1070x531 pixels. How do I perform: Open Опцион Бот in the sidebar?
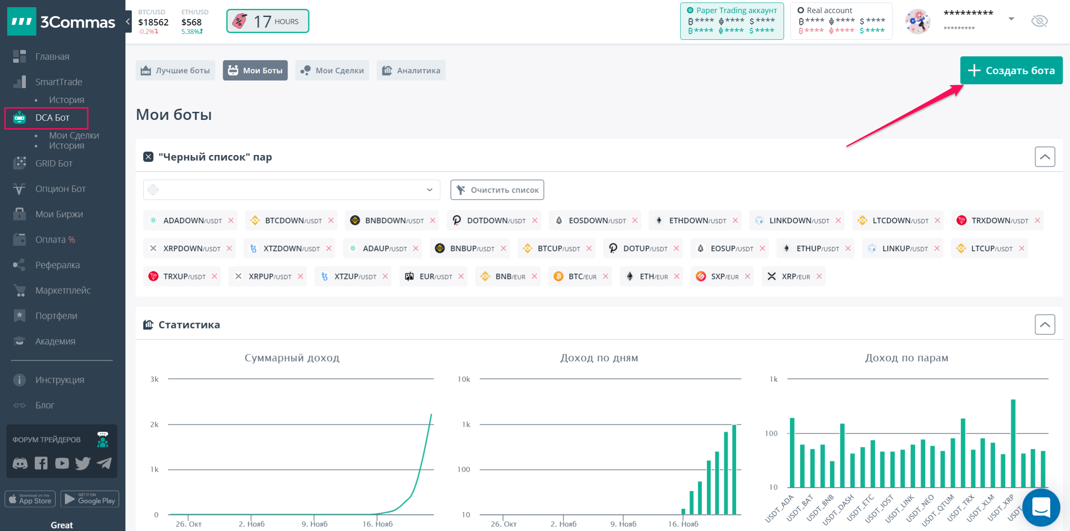tap(60, 189)
